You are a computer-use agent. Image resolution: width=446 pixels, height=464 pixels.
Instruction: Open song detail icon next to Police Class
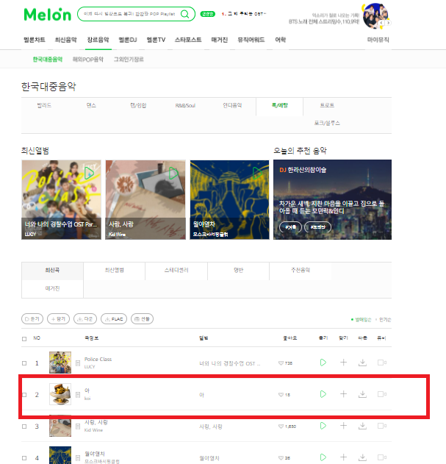coord(78,363)
